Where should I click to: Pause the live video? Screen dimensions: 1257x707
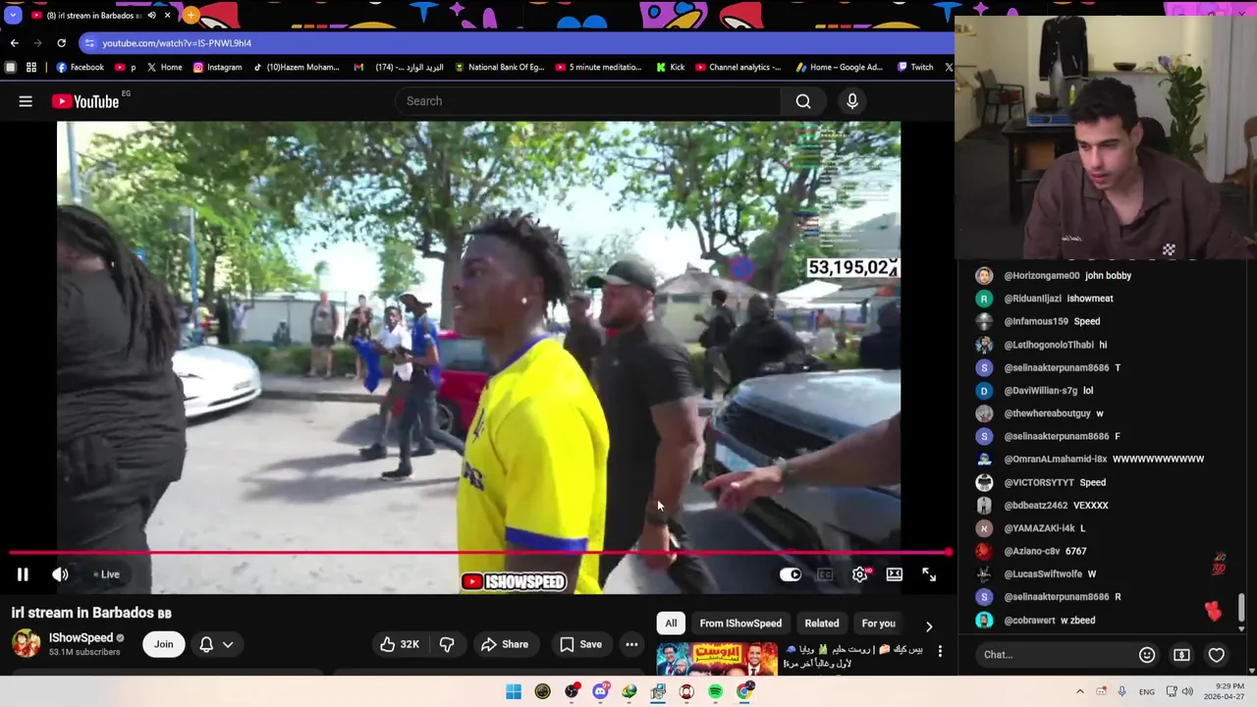tap(23, 574)
